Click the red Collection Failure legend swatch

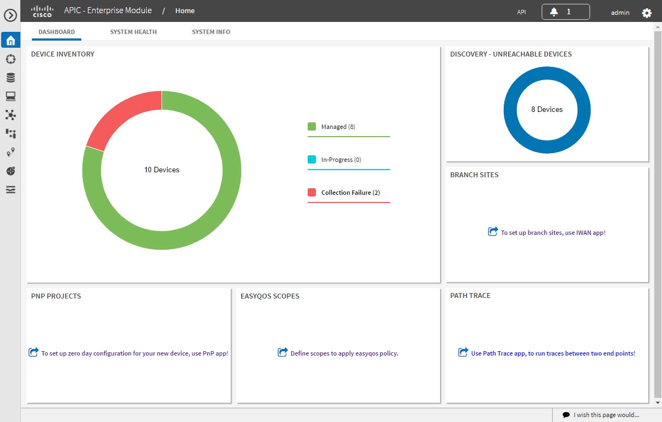(x=311, y=193)
